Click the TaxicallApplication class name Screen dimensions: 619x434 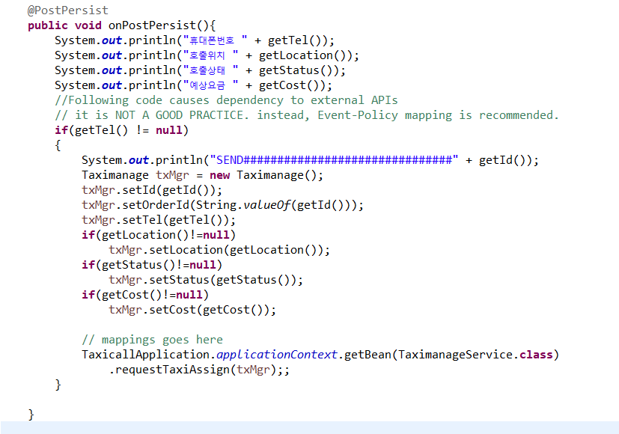click(145, 355)
